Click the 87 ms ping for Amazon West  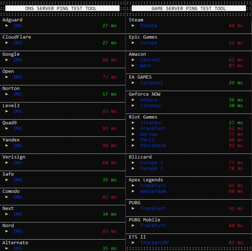tap(236, 66)
